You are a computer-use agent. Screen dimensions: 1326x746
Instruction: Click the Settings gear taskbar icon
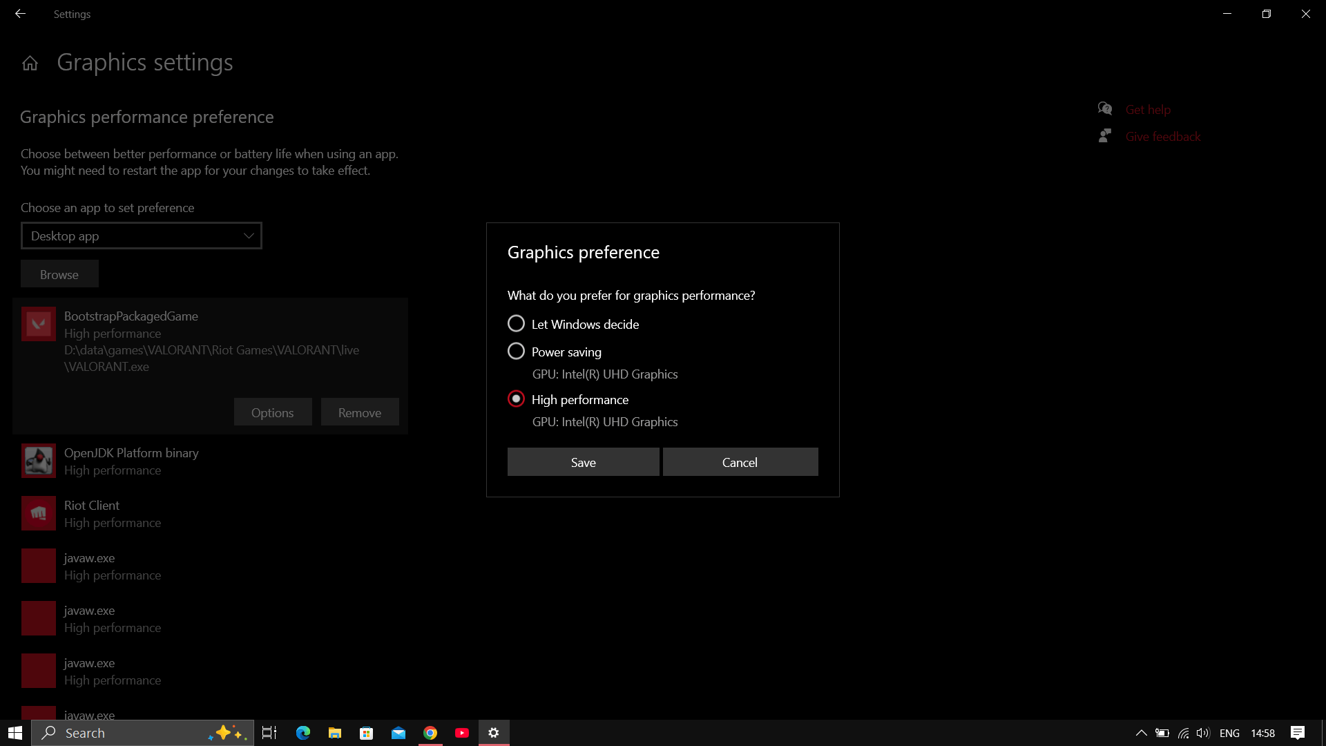[494, 733]
